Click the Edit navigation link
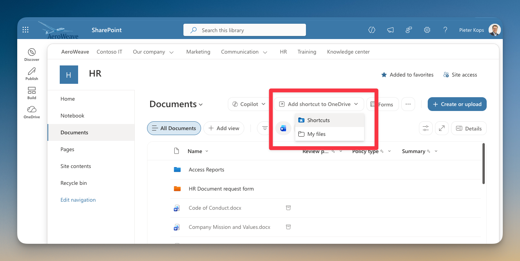520x261 pixels. 78,200
